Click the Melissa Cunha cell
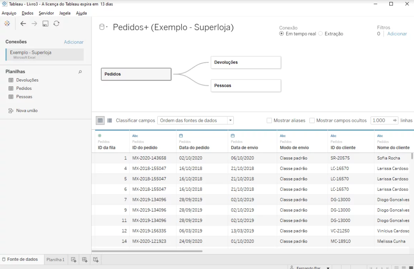 pos(391,241)
